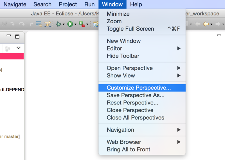Choose Hide Toolbar in the menu
Image resolution: width=225 pixels, height=160 pixels.
123,56
